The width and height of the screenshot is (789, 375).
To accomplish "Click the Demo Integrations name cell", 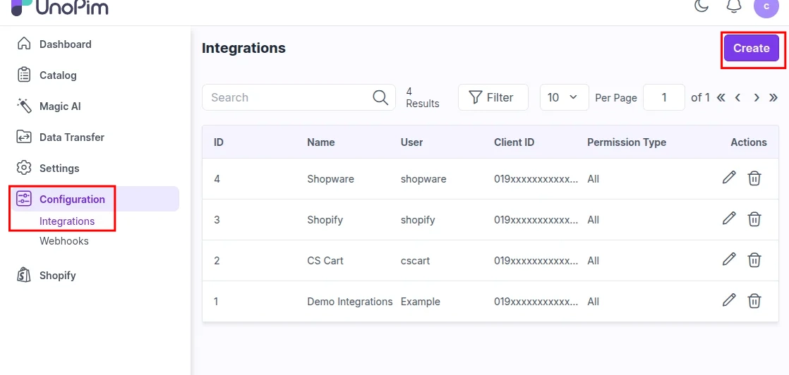I will (x=350, y=302).
